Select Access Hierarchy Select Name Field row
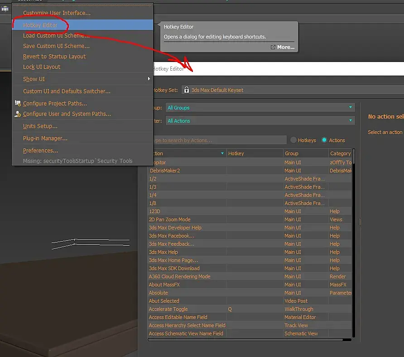 [250, 325]
